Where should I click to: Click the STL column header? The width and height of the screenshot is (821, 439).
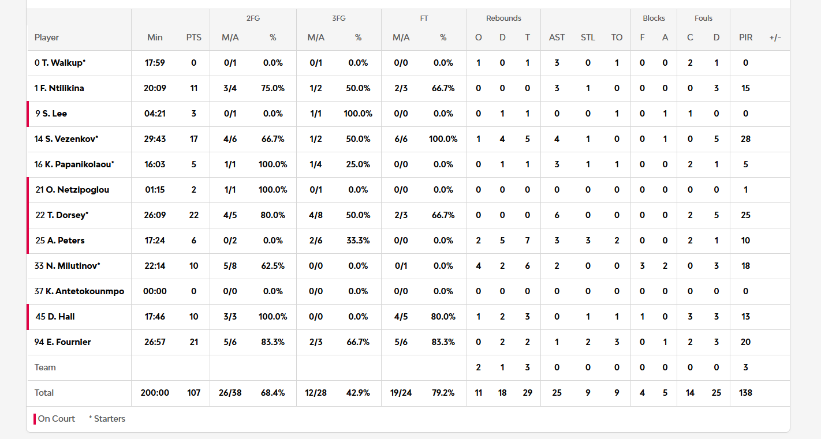pyautogui.click(x=588, y=37)
